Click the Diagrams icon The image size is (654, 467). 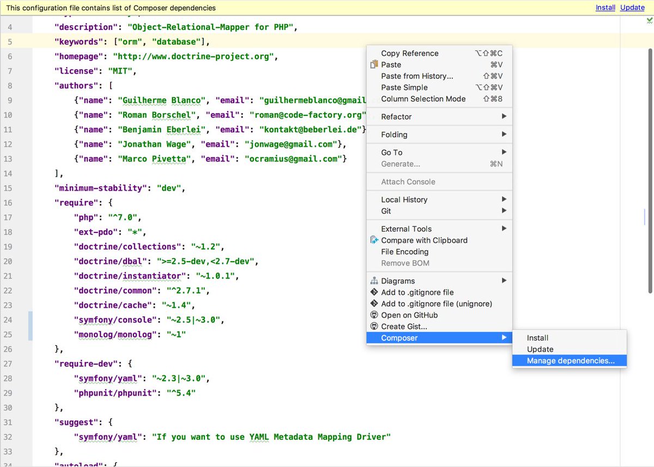click(374, 281)
